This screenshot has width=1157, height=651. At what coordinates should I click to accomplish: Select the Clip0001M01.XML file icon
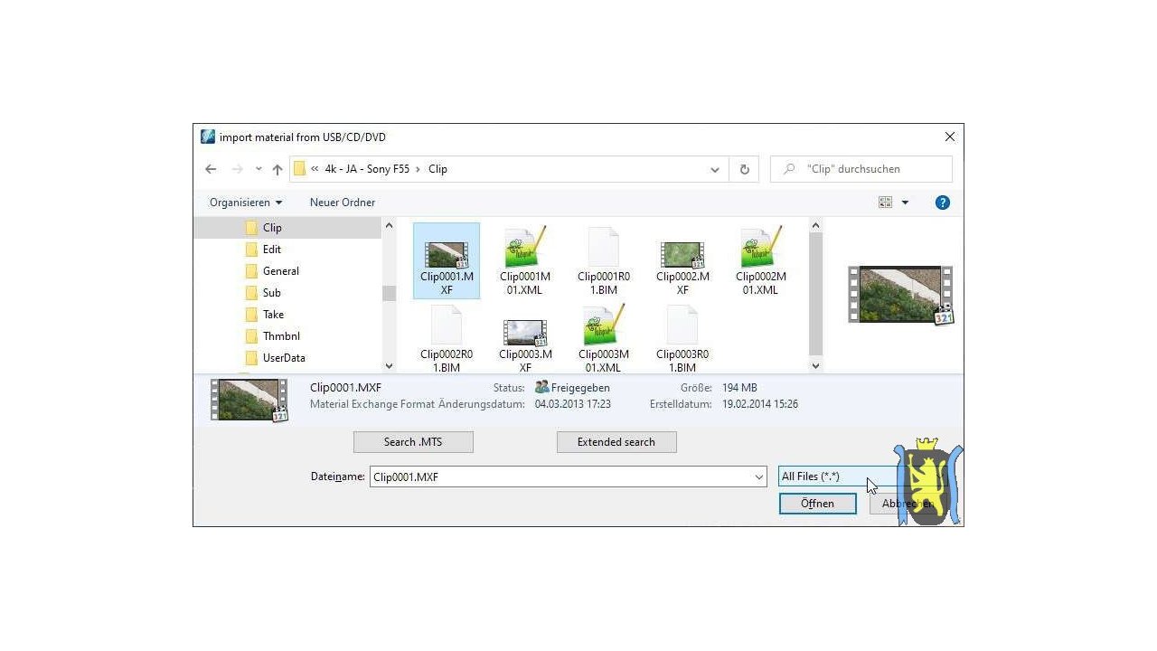[x=525, y=249]
